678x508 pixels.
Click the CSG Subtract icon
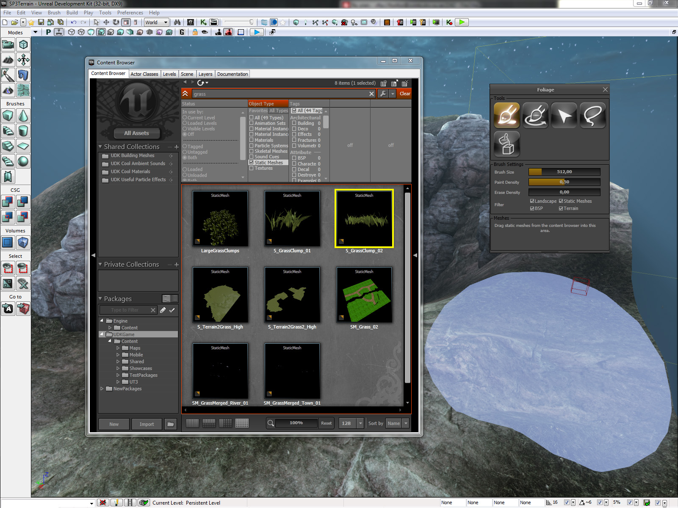coord(23,202)
